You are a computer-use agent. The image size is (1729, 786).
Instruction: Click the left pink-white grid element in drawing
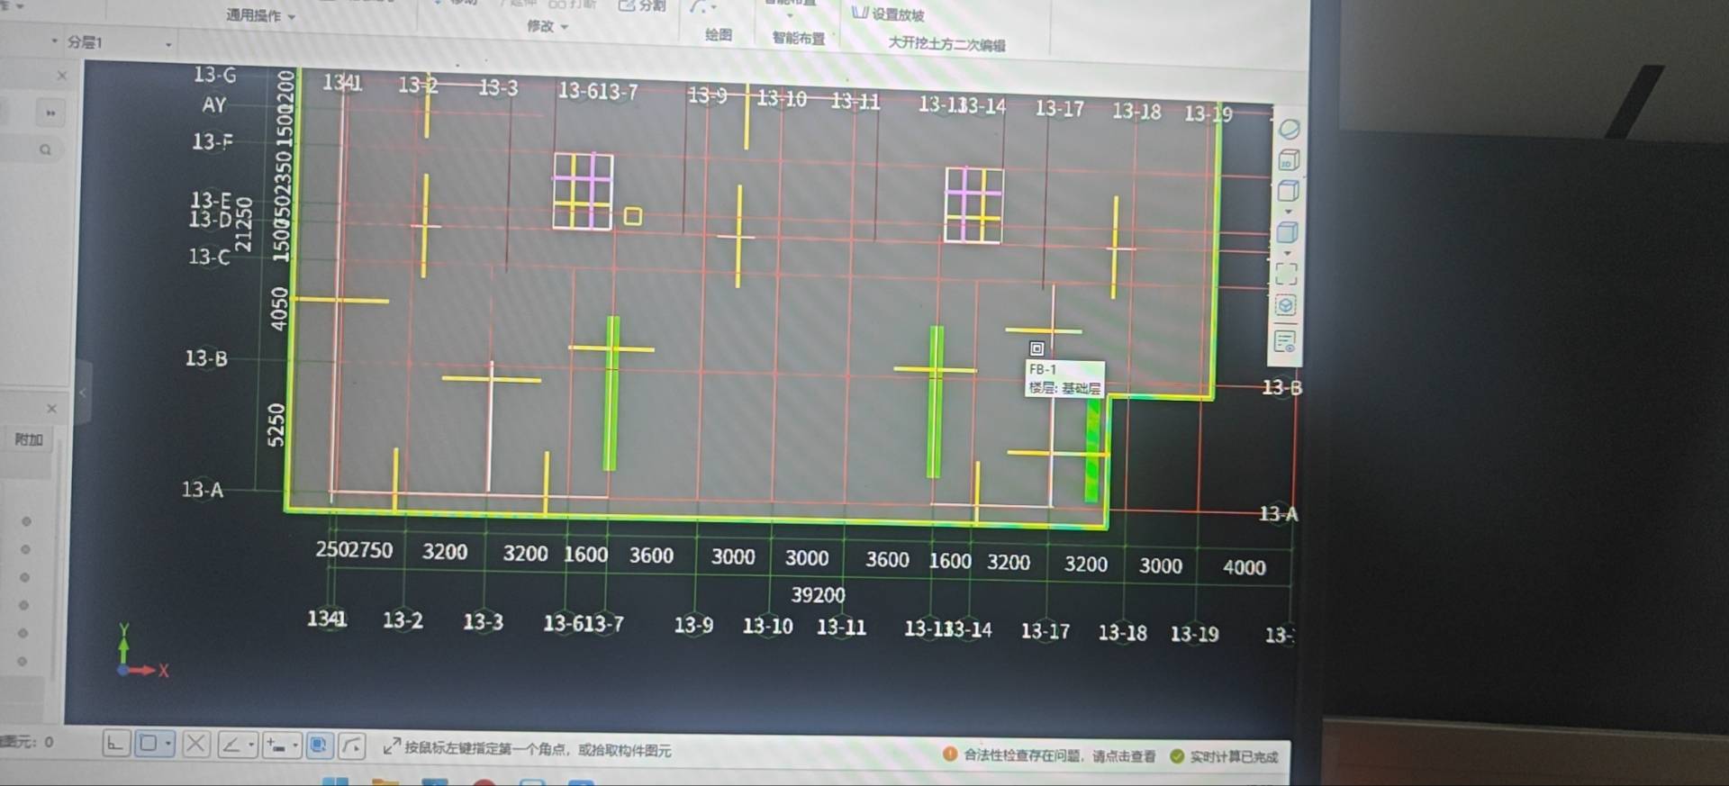[x=583, y=191]
